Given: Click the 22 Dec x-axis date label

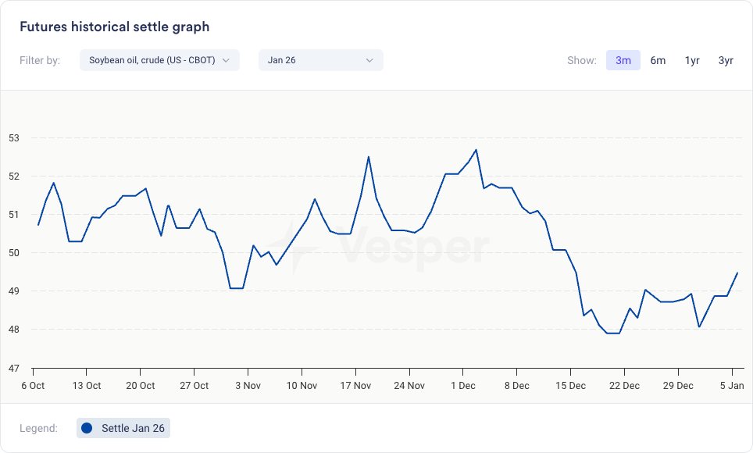Looking at the screenshot, I should pos(624,386).
